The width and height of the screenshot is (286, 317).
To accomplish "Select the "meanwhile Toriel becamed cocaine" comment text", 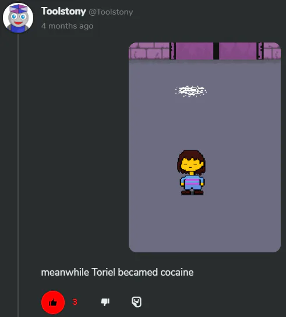I will [x=117, y=272].
